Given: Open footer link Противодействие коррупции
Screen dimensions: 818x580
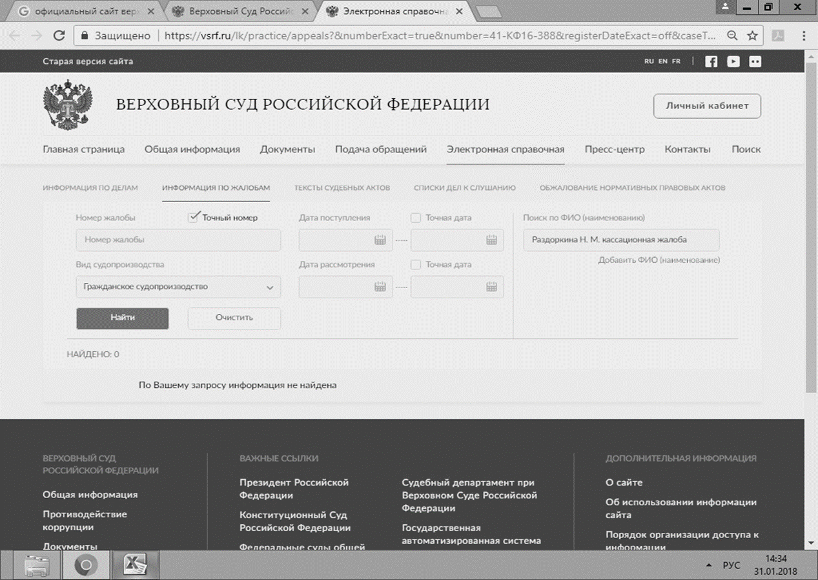Looking at the screenshot, I should [x=85, y=521].
